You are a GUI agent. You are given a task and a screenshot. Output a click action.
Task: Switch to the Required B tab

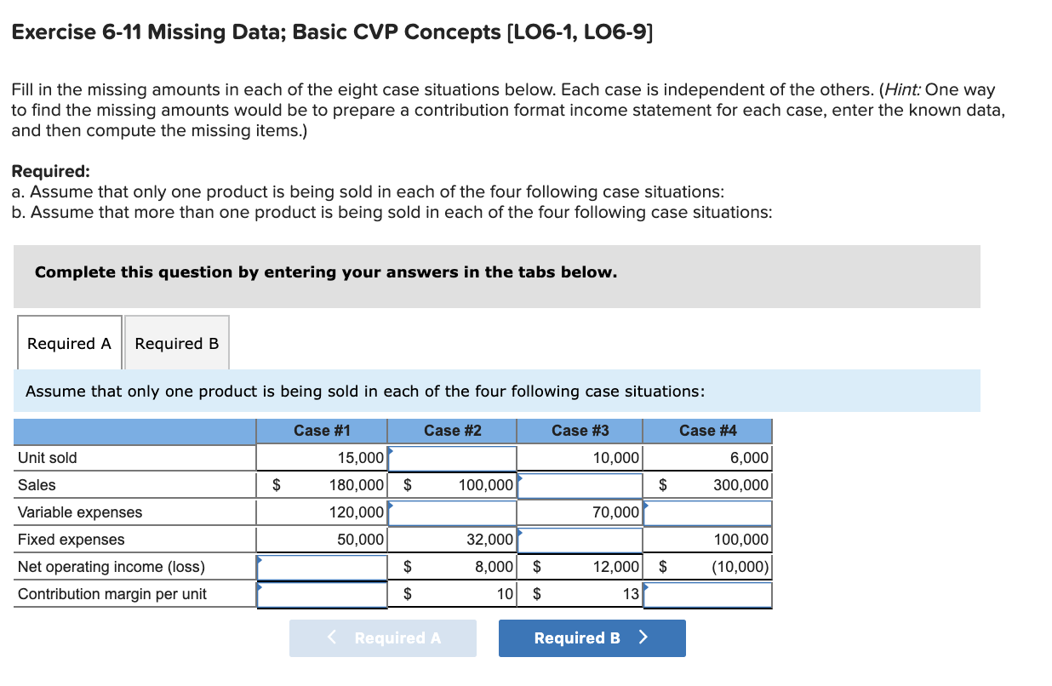pos(176,343)
